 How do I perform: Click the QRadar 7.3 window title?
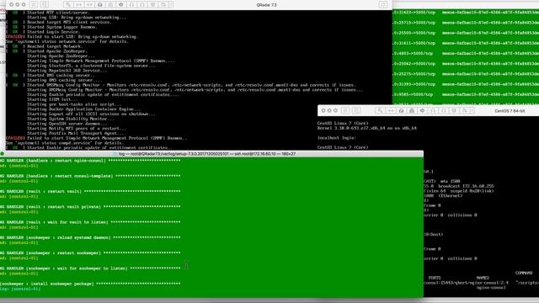tap(266, 5)
